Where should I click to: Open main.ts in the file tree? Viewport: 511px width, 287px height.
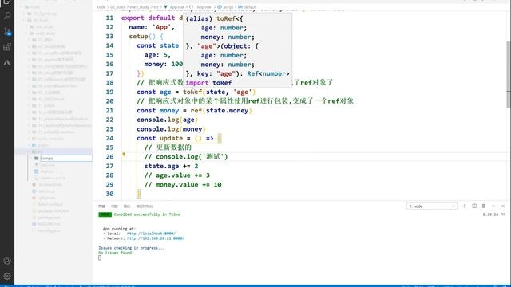click(47, 171)
